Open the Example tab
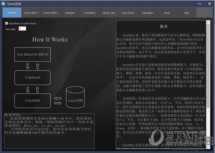 70,13
